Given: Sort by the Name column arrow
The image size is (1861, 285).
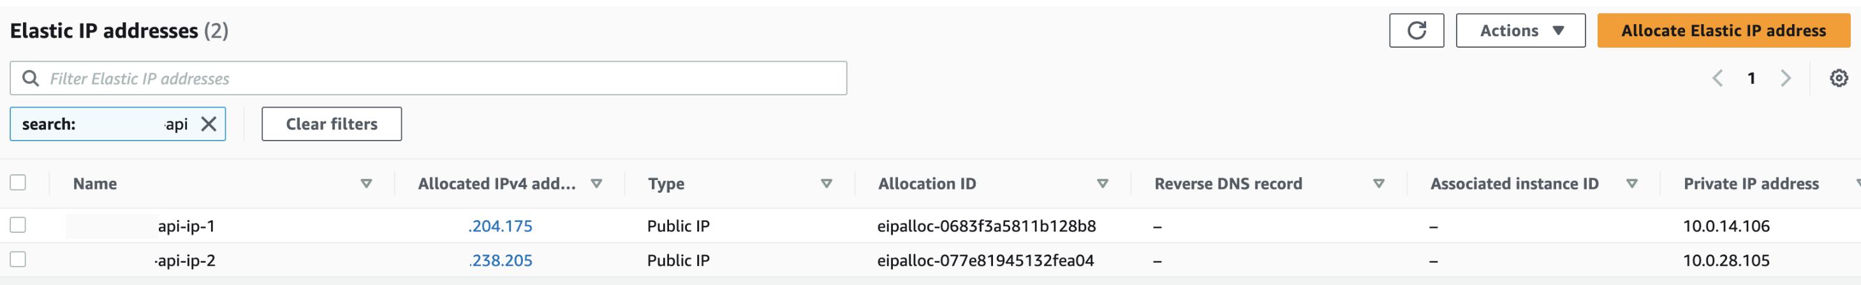Looking at the screenshot, I should tap(366, 184).
